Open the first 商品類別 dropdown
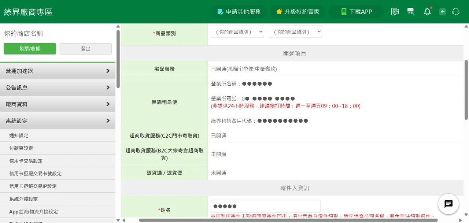 pos(237,32)
